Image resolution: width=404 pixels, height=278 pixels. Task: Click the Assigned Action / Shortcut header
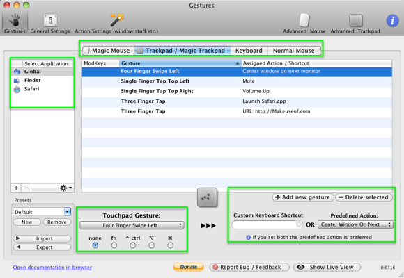pos(316,63)
